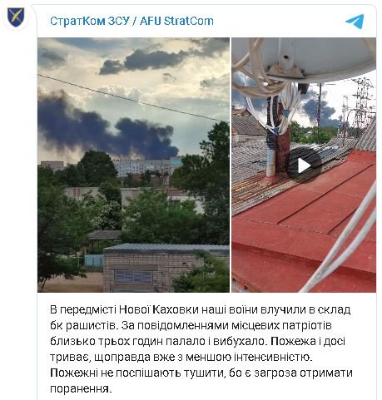382x400 pixels.
Task: Click the words 'Нової Каховки' in the post
Action: pos(159,309)
